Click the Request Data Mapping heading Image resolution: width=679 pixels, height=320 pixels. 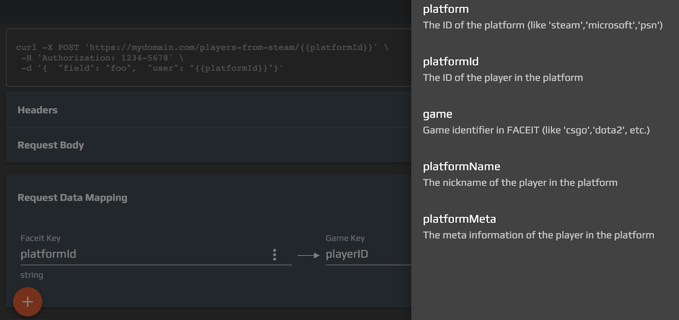(73, 198)
